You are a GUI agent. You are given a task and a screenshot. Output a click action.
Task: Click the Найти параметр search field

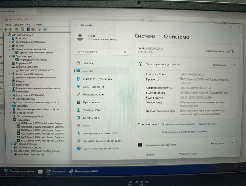101,52
